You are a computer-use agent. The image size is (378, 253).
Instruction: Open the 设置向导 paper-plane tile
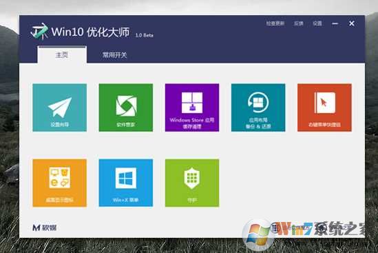(59, 108)
